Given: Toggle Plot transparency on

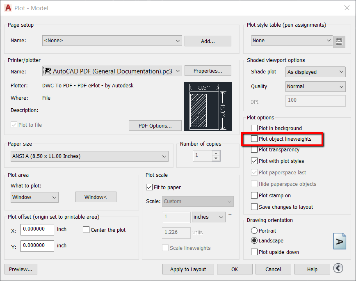Looking at the screenshot, I should [253, 150].
